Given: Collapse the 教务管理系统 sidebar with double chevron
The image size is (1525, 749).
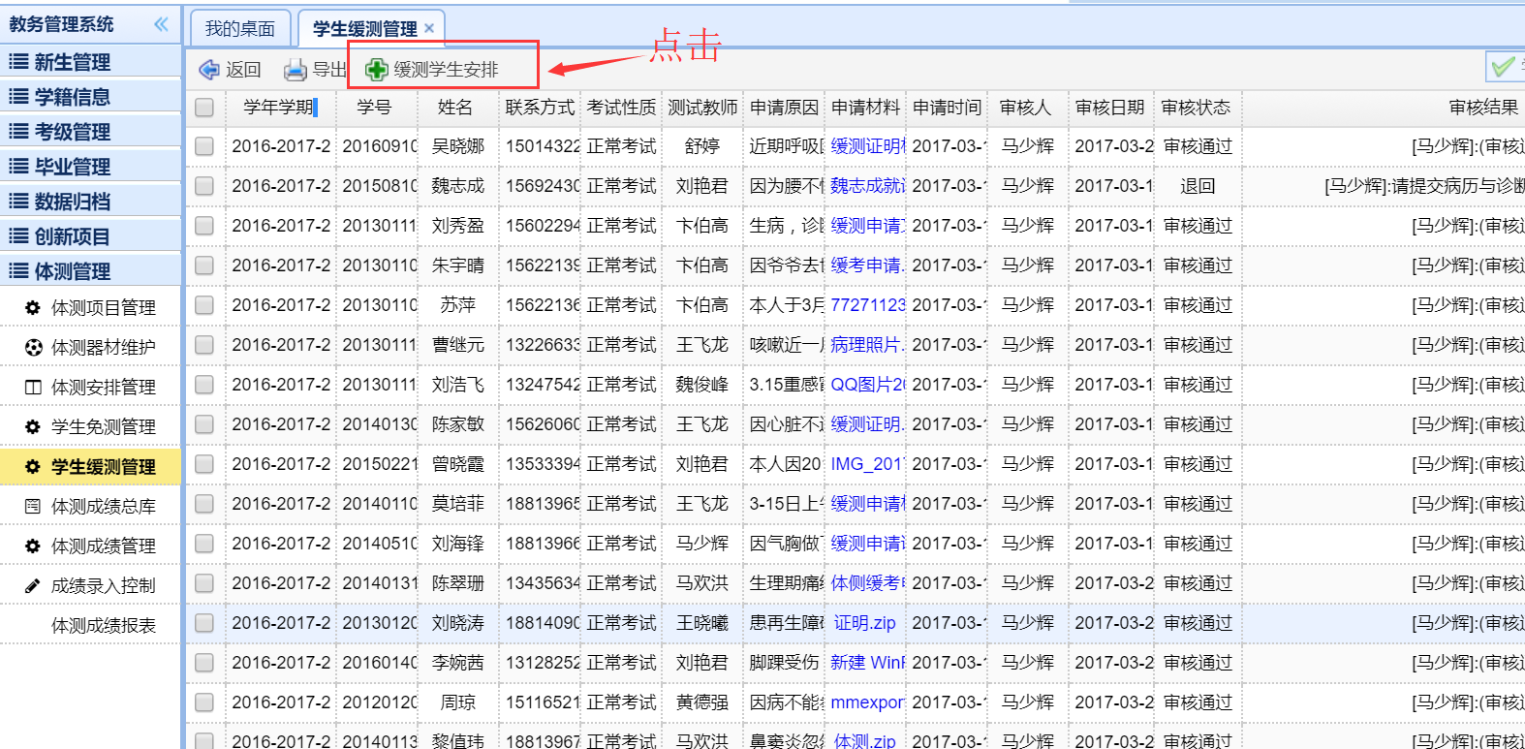Looking at the screenshot, I should (x=161, y=24).
